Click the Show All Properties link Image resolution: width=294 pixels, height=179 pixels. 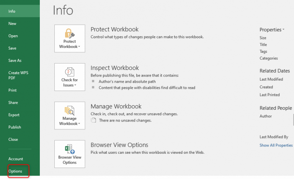(276, 145)
